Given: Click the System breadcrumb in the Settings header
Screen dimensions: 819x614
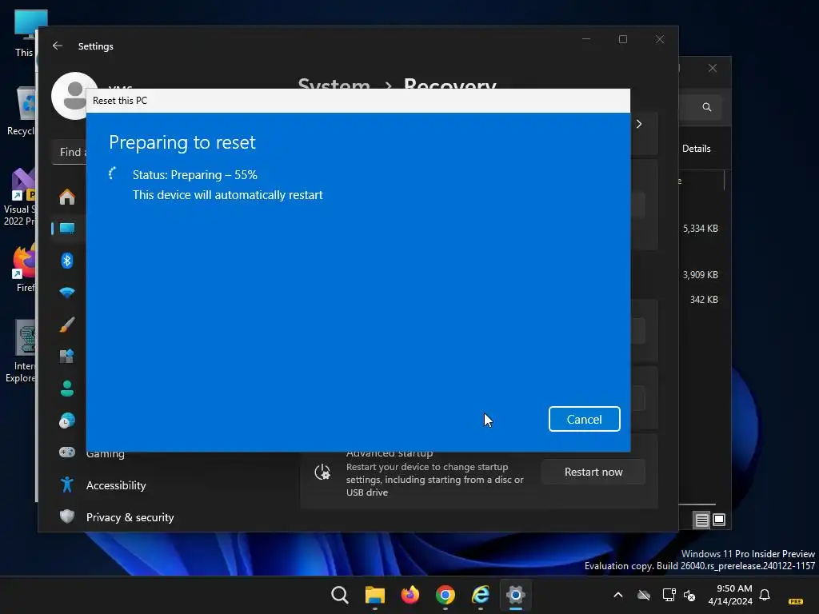Looking at the screenshot, I should tap(334, 83).
